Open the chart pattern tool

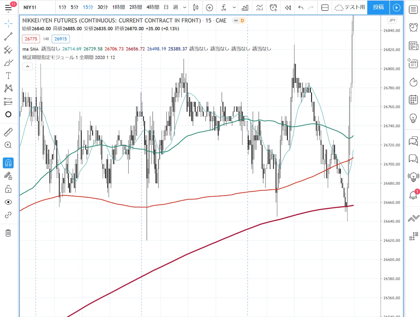(x=8, y=88)
